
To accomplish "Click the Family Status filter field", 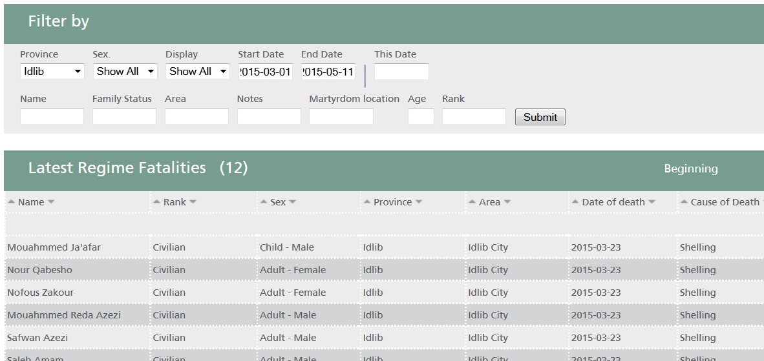I will (x=124, y=116).
